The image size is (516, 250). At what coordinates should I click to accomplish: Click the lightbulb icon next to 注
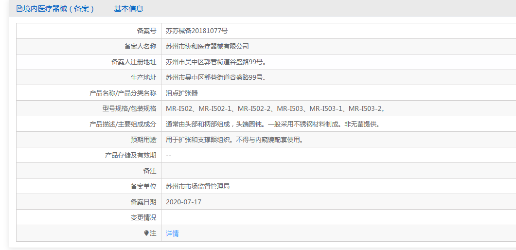pos(146,233)
